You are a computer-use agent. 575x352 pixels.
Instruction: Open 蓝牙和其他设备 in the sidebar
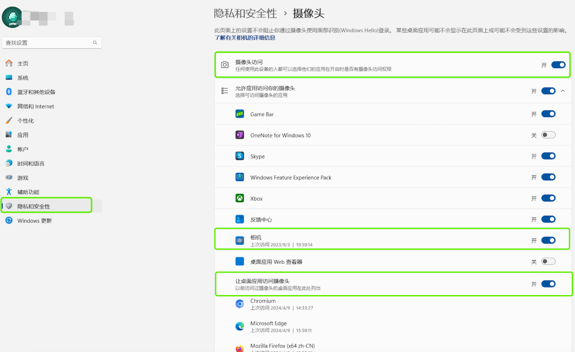pos(36,92)
